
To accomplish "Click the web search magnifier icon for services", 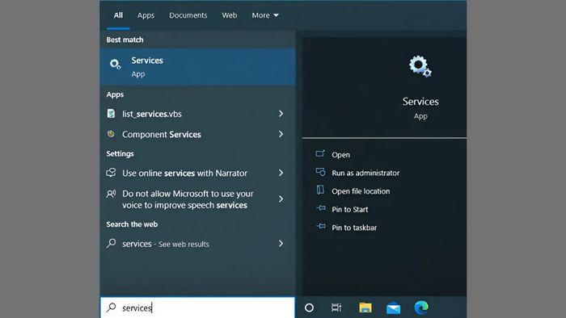I will (112, 243).
